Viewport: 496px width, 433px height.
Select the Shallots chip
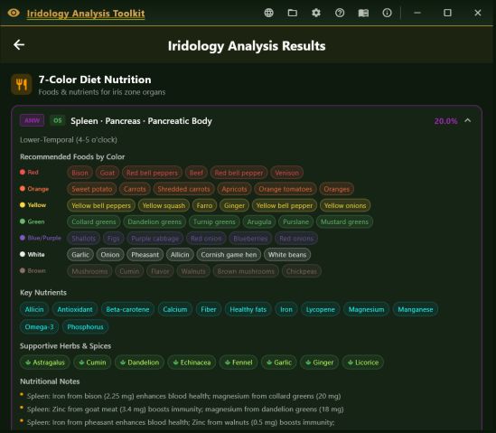coord(83,239)
